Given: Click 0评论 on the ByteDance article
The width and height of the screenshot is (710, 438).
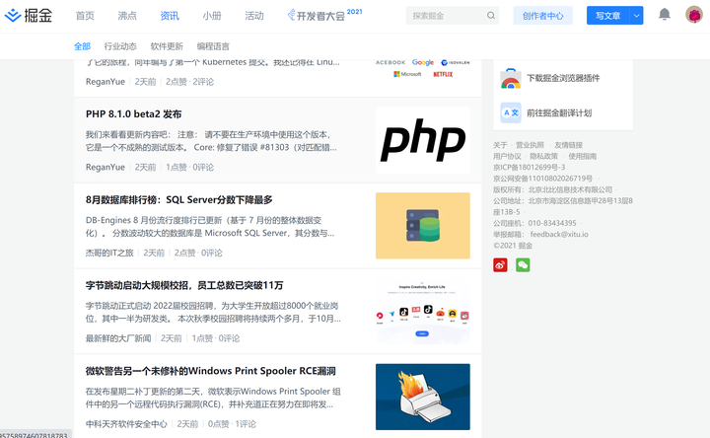Looking at the screenshot, I should (x=229, y=338).
